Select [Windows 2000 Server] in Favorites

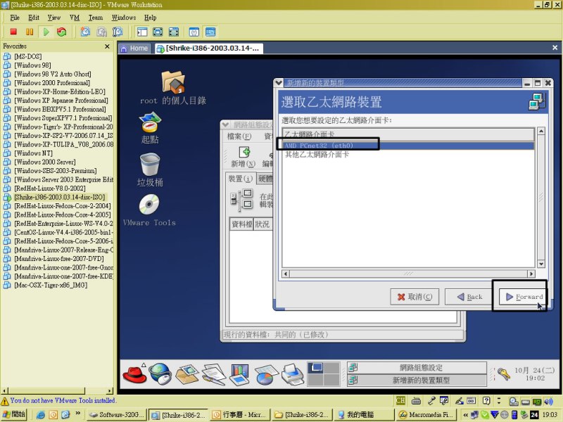[x=44, y=162]
